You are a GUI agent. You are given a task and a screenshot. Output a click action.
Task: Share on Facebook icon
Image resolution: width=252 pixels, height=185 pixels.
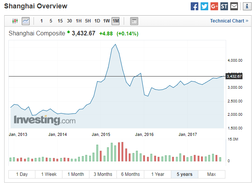195,6
